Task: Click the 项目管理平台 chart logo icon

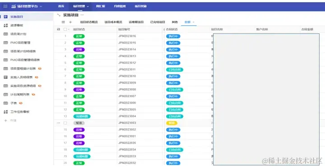Action: pos(14,6)
